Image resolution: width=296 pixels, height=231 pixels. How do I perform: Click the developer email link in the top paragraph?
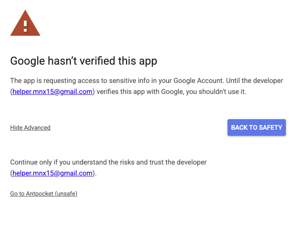52,92
